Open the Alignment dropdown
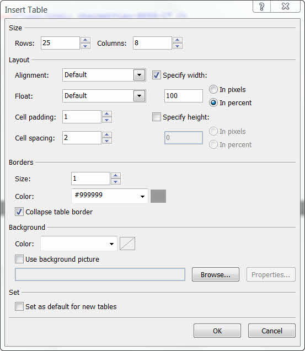305x351 pixels. (x=139, y=75)
